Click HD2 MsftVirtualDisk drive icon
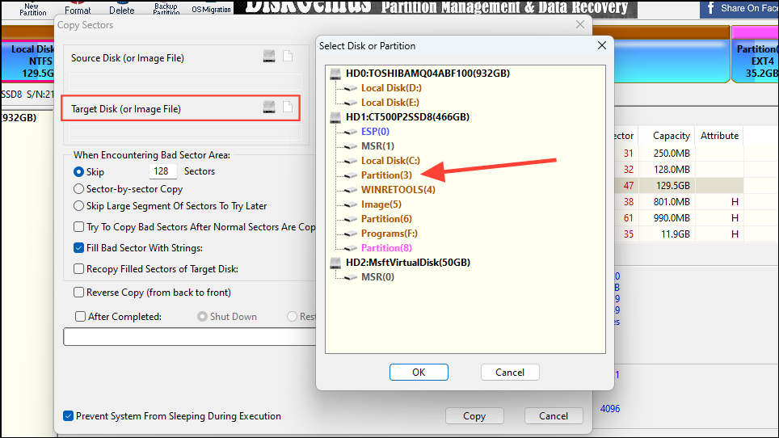This screenshot has height=438, width=779. (x=335, y=263)
